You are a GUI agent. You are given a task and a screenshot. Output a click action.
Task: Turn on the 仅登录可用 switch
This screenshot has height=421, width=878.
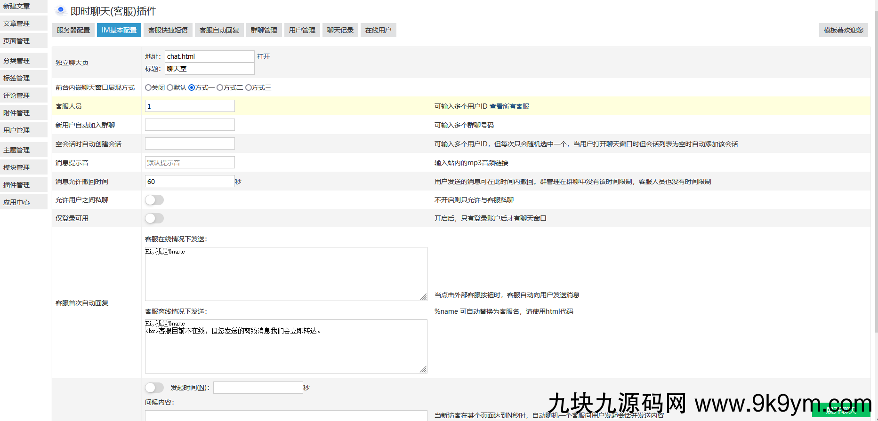154,218
